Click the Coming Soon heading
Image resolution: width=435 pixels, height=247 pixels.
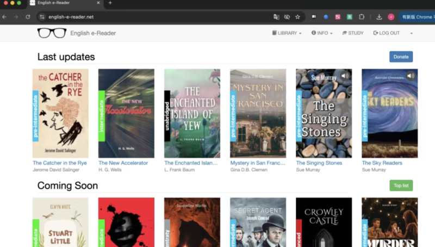point(67,186)
